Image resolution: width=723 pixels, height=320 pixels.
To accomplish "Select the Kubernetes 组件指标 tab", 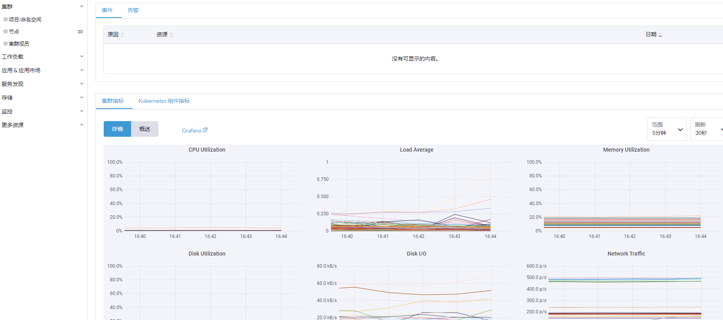I will coord(164,101).
